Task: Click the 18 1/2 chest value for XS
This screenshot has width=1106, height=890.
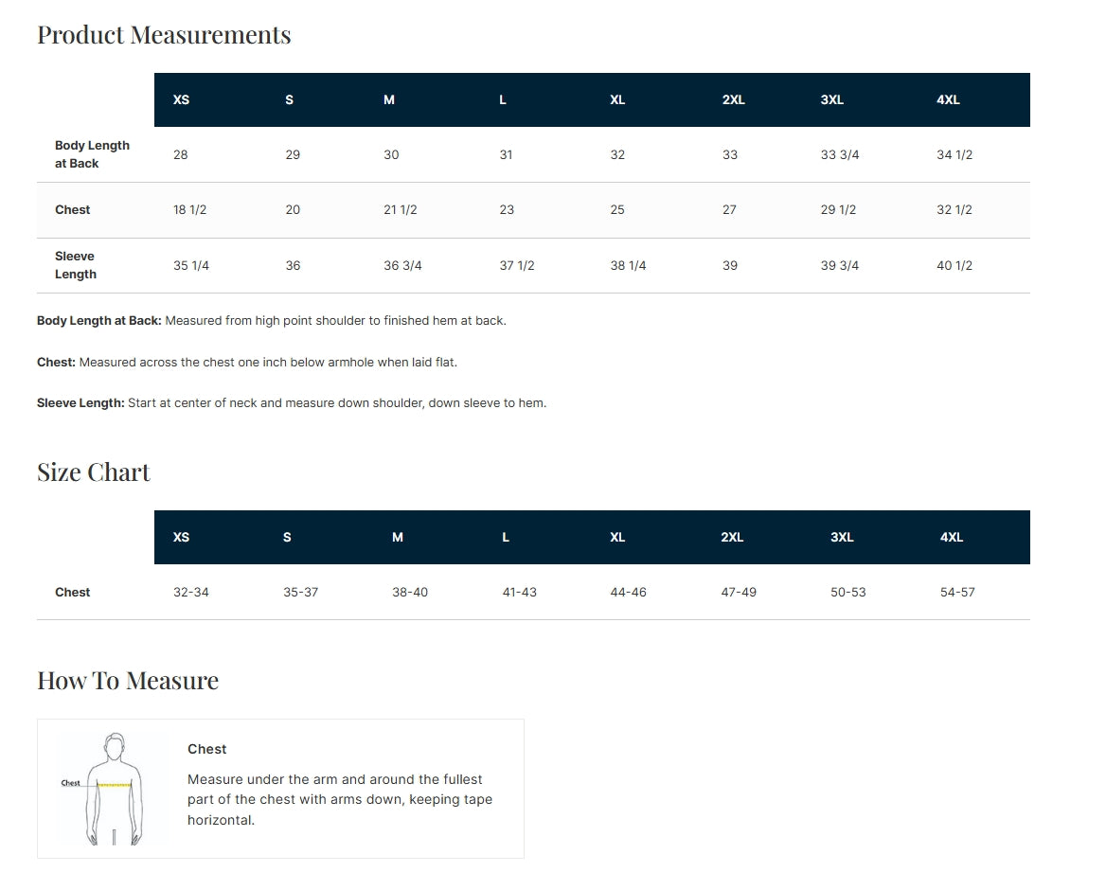Action: (189, 210)
